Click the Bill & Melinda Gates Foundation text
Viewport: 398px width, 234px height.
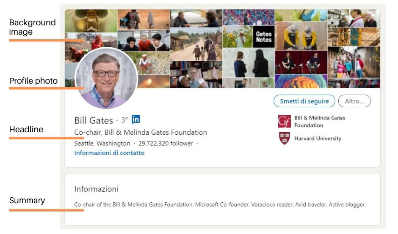point(320,121)
